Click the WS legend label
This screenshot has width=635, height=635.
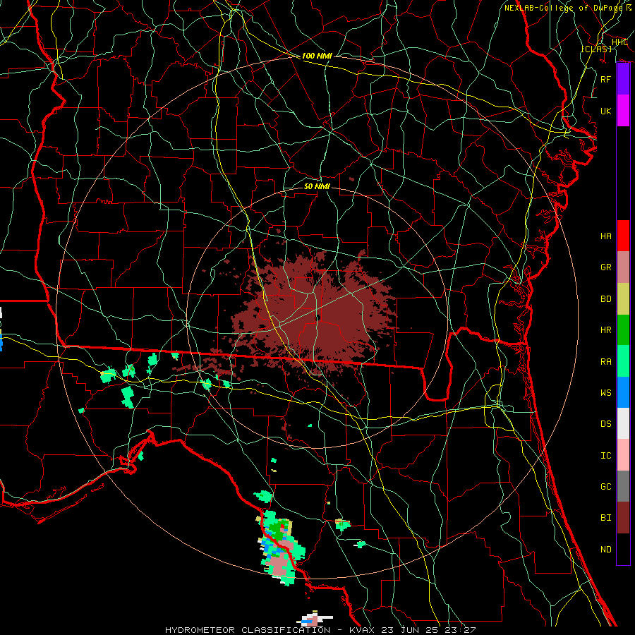(605, 393)
